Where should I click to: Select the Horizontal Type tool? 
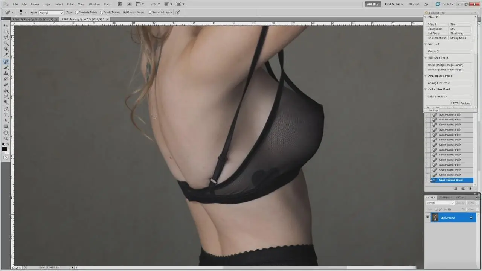pyautogui.click(x=6, y=114)
